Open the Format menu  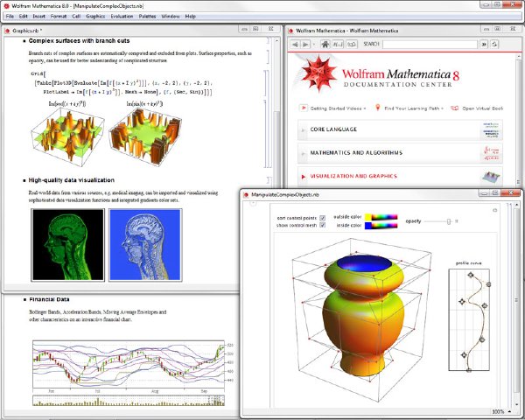coord(59,16)
